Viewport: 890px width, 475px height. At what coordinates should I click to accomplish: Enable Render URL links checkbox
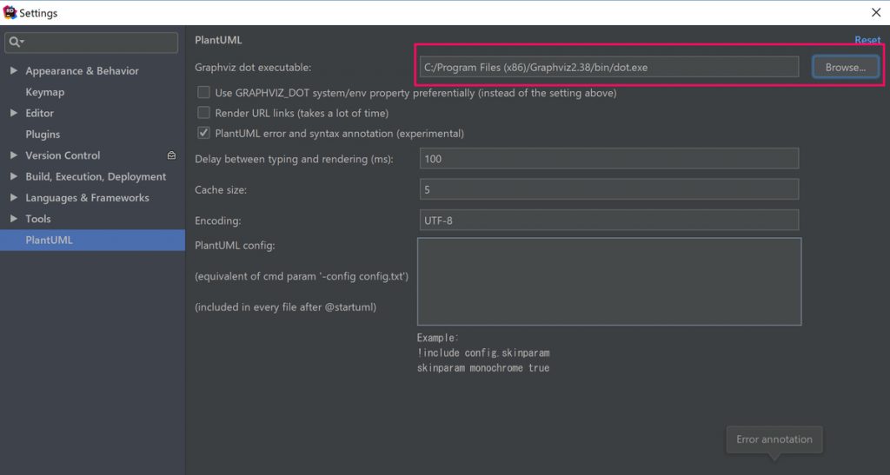[x=203, y=113]
